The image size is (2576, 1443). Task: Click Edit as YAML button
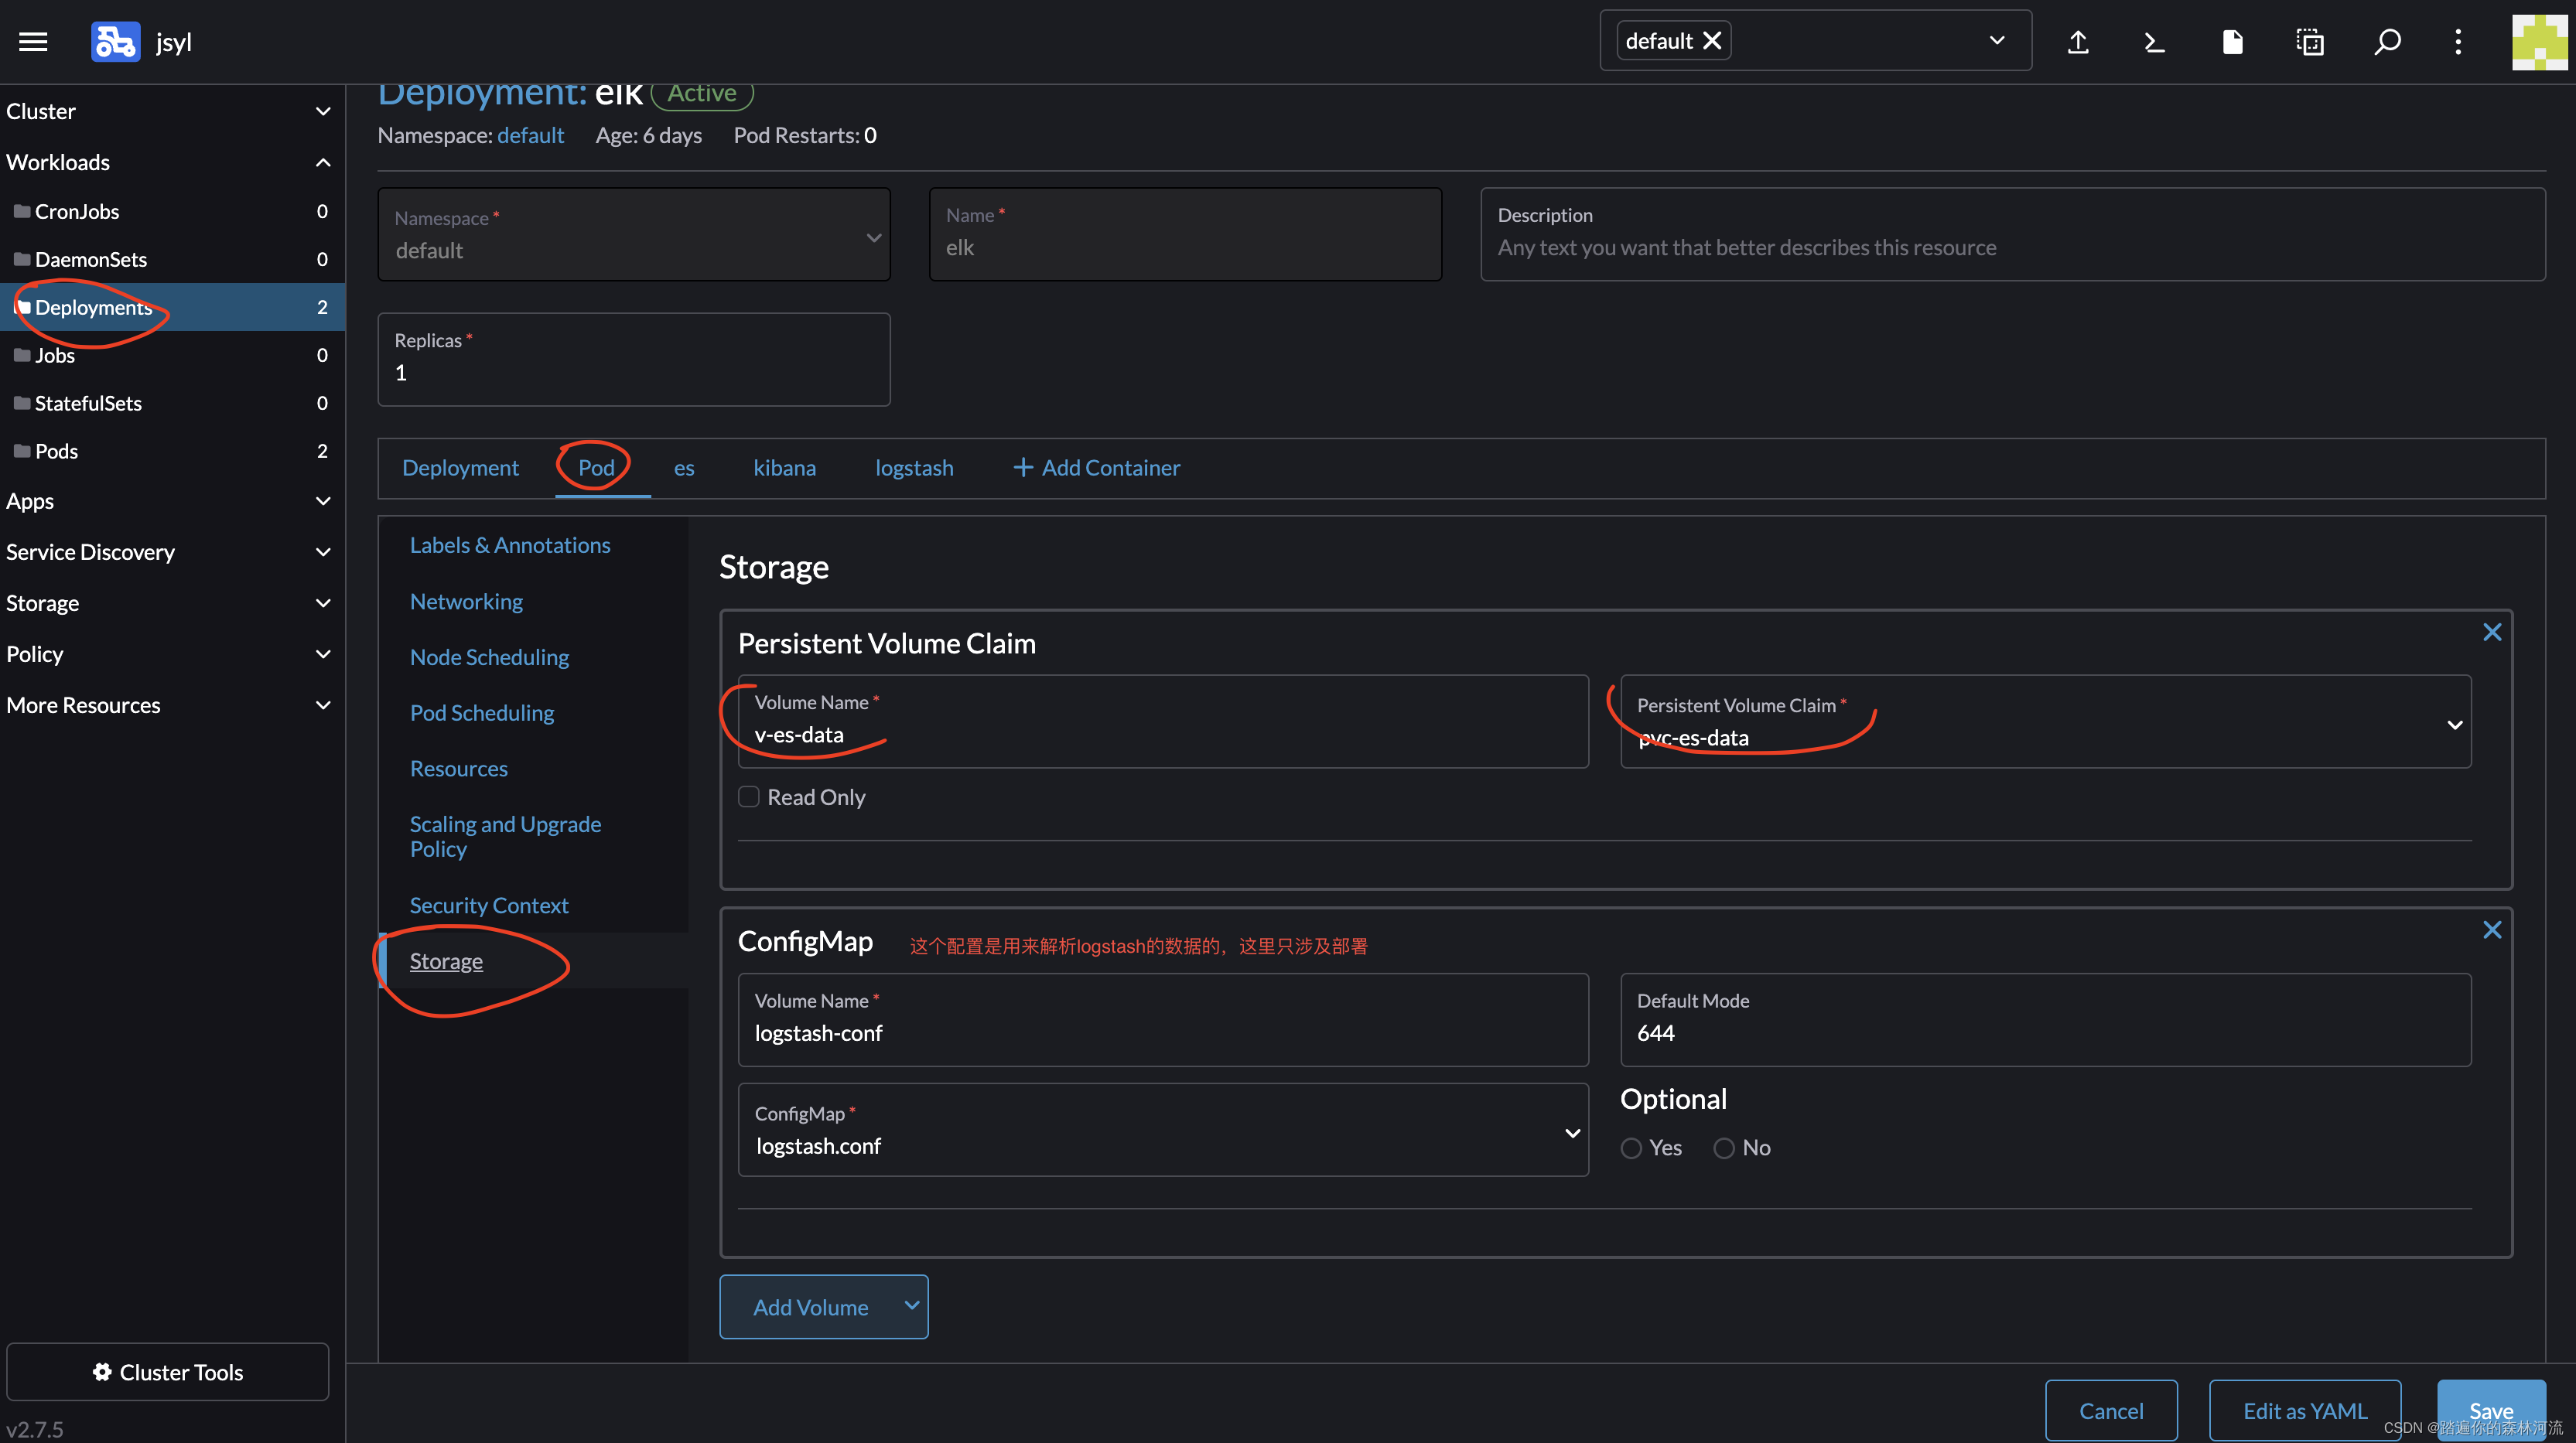(2305, 1410)
